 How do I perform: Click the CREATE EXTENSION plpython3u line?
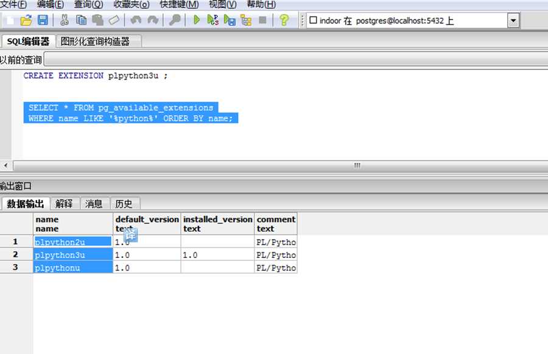[96, 76]
